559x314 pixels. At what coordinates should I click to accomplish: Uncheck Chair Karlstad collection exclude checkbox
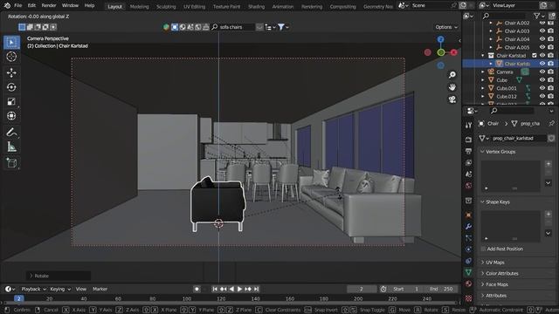[534, 56]
